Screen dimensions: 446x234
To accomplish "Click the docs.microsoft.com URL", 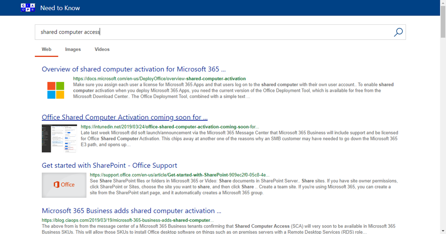I will point(159,79).
